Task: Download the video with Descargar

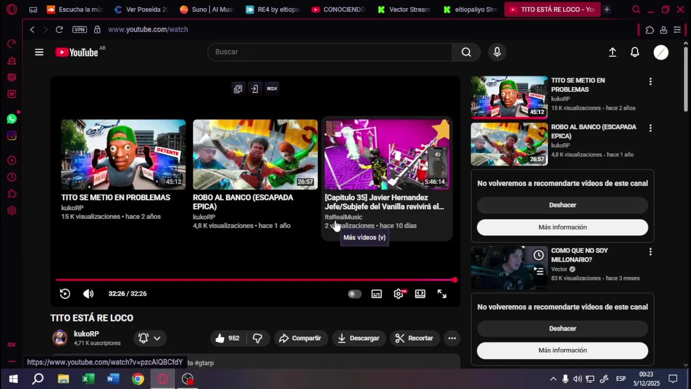Action: 359,338
